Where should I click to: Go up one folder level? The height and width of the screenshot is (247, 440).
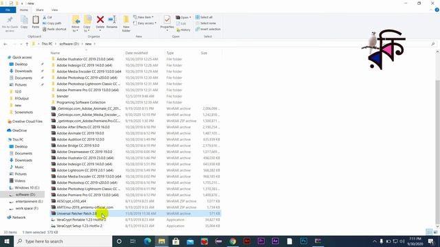tap(27, 44)
